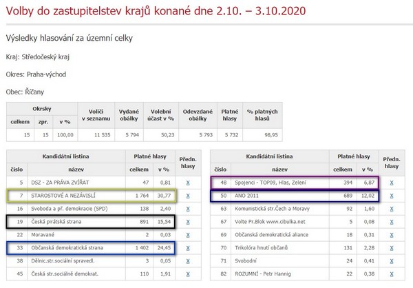Open X link in Svoboda a př. demokracie row
The height and width of the screenshot is (288, 413).
pos(188,209)
